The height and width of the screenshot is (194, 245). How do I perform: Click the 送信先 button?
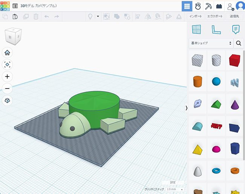pos(234,16)
